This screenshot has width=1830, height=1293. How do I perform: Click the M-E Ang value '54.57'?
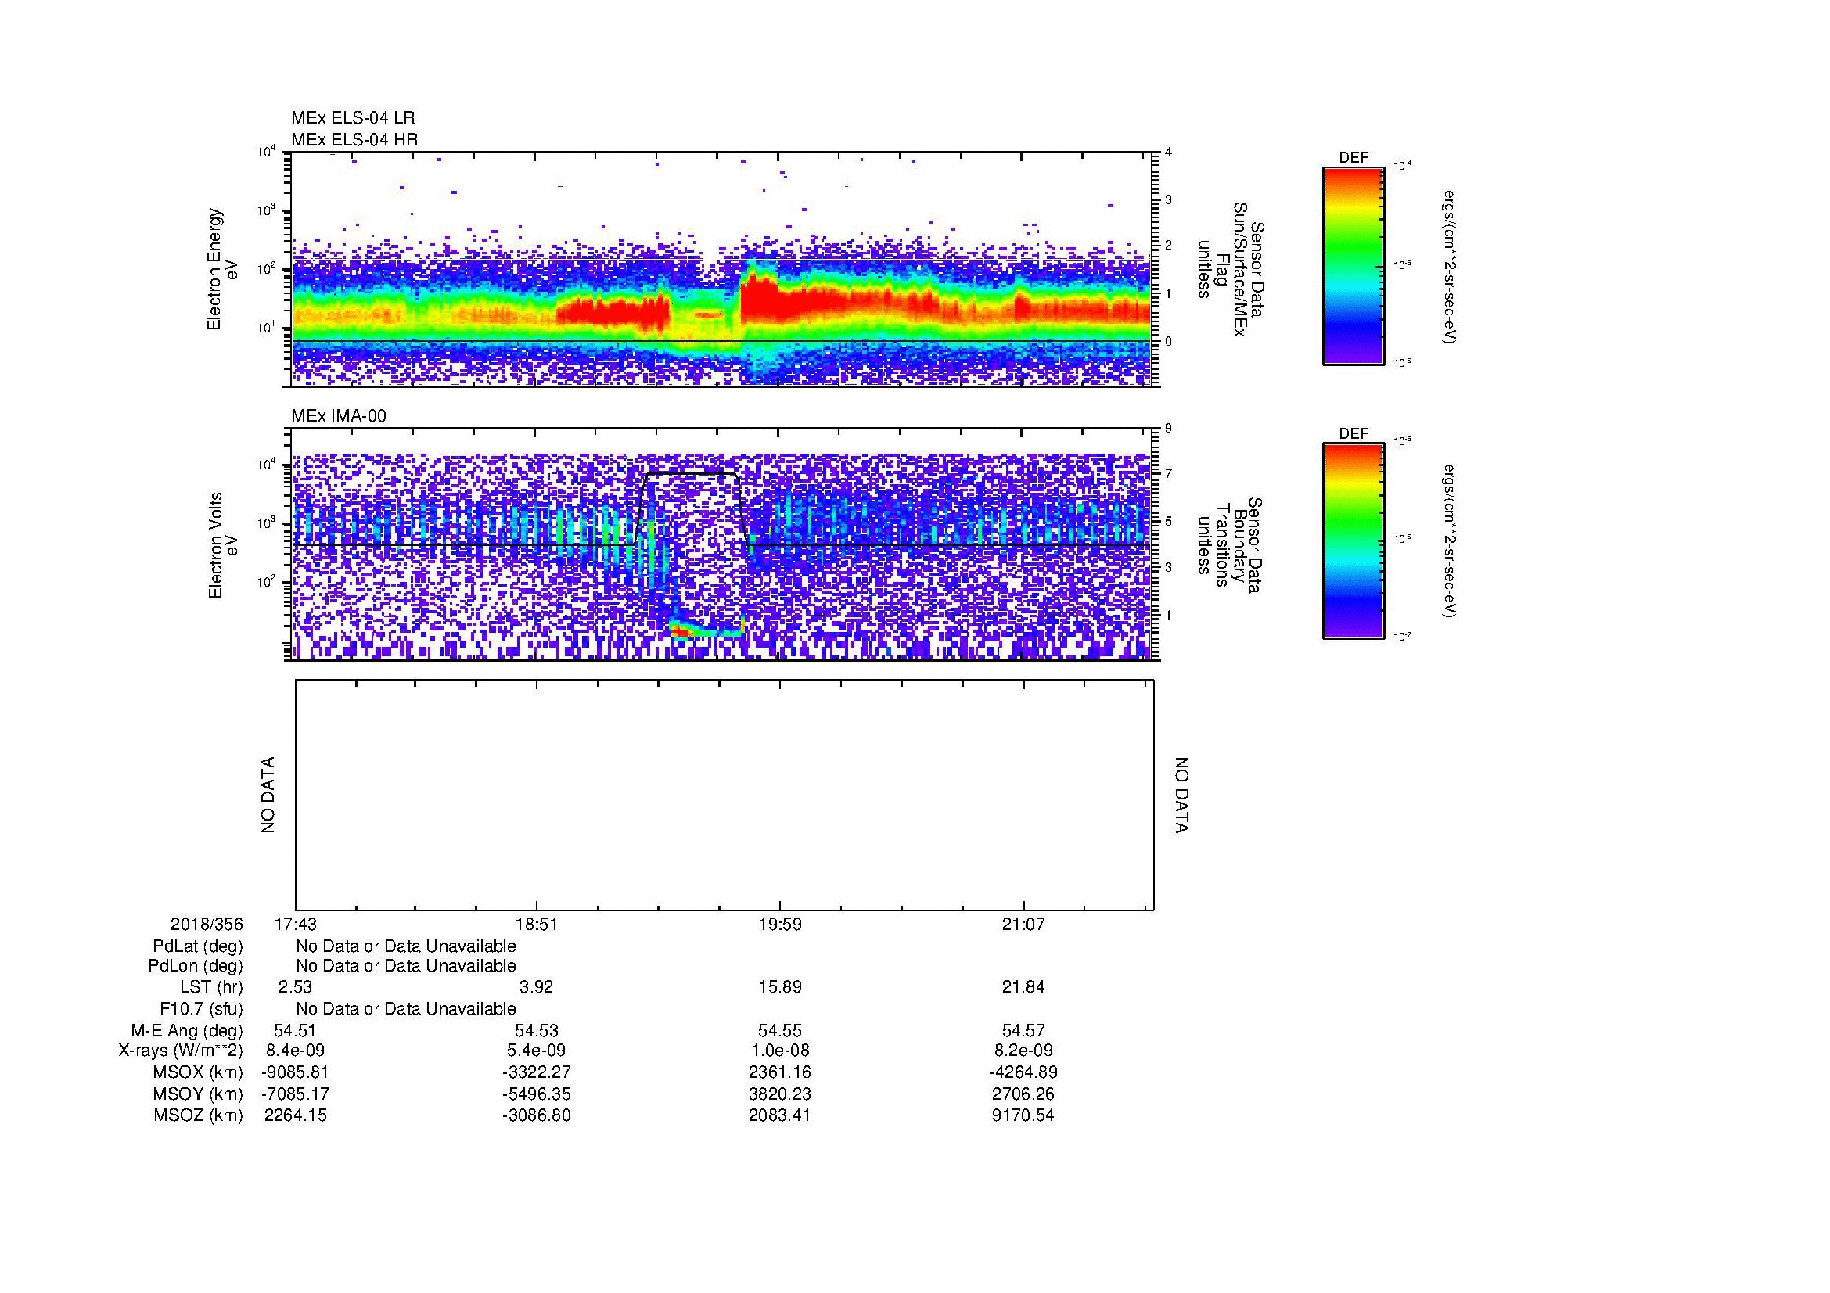1023,1031
